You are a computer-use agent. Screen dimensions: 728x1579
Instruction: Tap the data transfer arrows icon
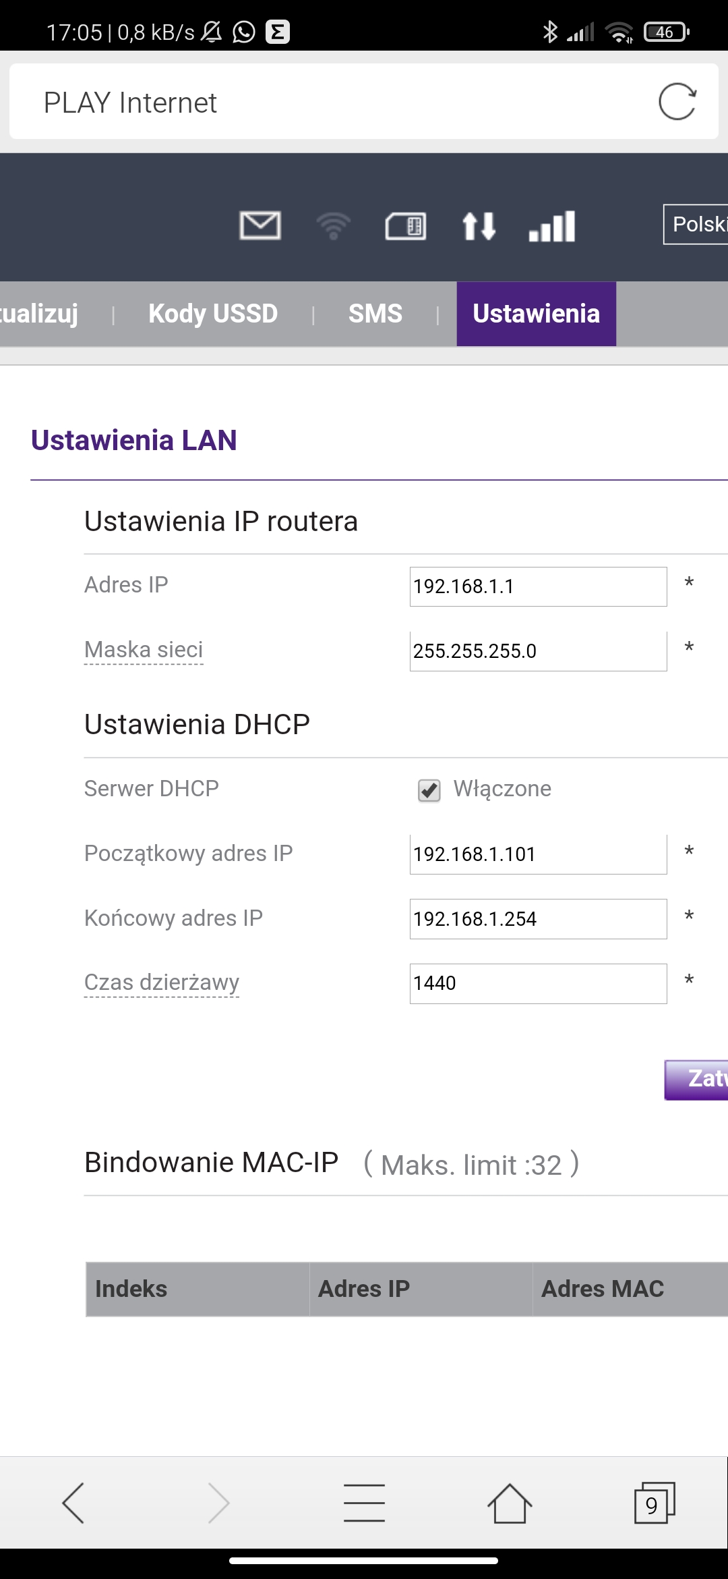tap(479, 226)
